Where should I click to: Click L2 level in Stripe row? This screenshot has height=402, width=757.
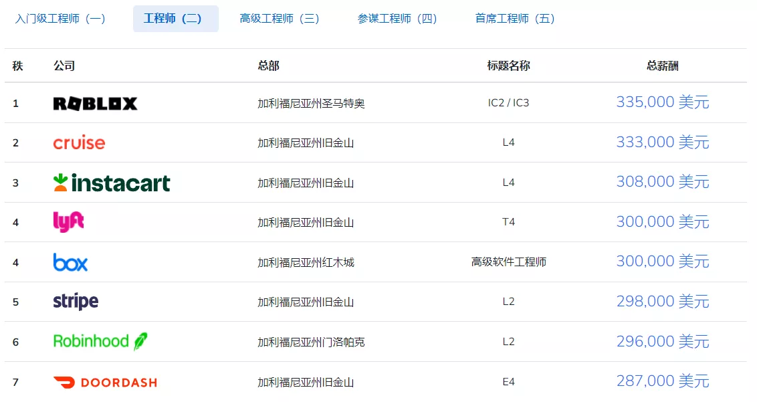(x=508, y=302)
